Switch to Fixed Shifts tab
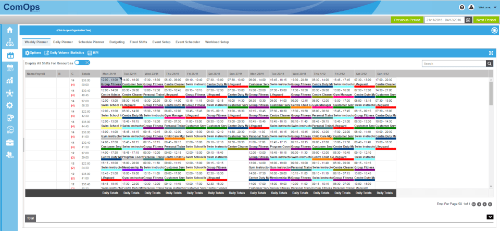Image resolution: width=500 pixels, height=231 pixels. click(x=139, y=42)
